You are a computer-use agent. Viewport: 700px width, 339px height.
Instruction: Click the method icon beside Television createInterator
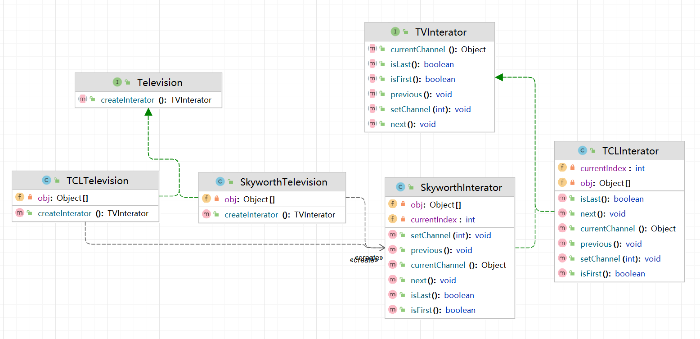coord(82,99)
